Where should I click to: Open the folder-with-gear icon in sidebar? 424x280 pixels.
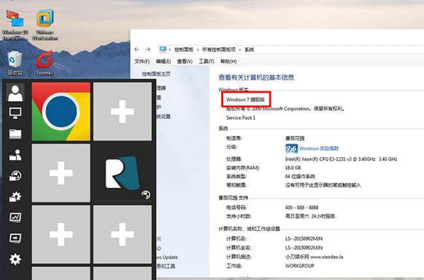(15, 196)
